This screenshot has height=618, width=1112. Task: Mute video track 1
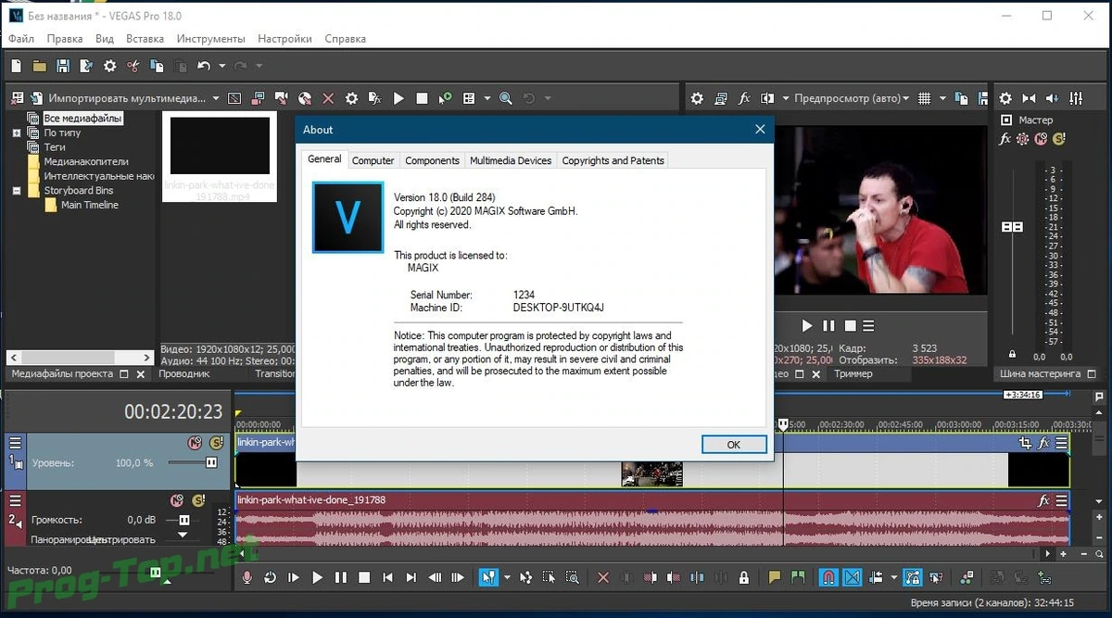pyautogui.click(x=195, y=443)
